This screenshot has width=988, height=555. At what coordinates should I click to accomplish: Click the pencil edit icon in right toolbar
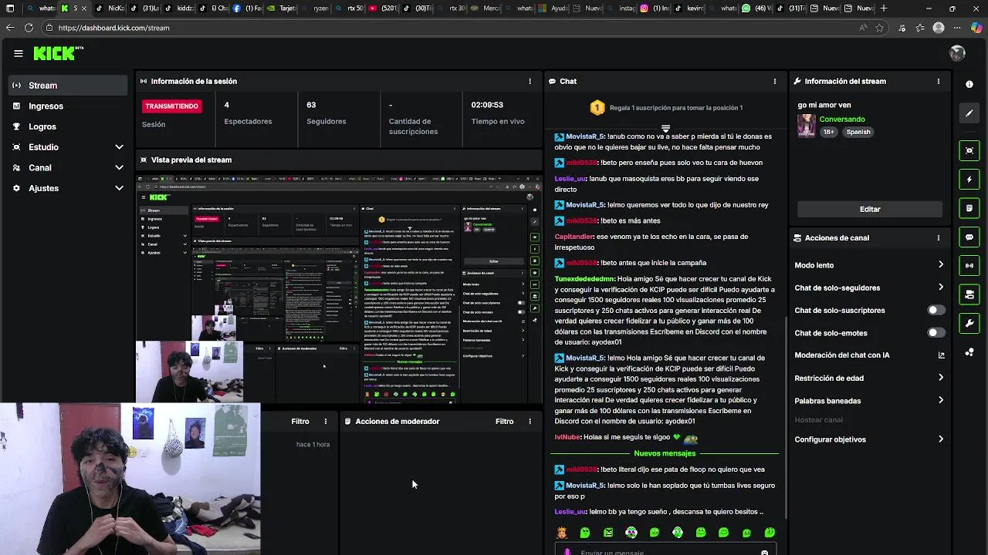click(x=969, y=113)
